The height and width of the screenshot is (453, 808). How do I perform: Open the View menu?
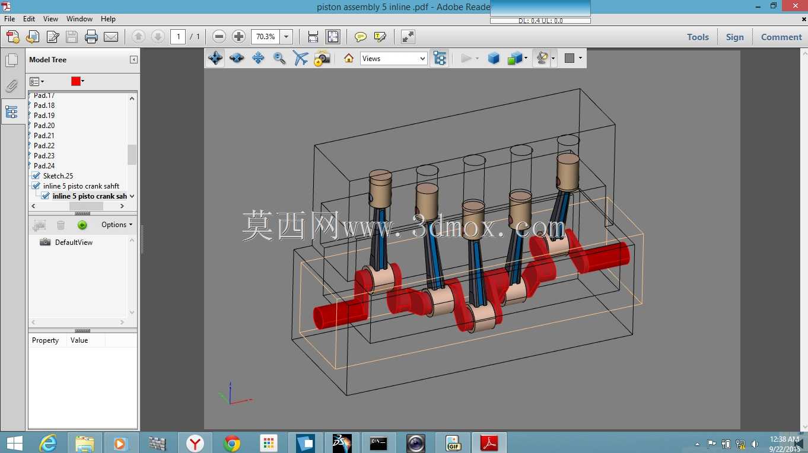(51, 19)
